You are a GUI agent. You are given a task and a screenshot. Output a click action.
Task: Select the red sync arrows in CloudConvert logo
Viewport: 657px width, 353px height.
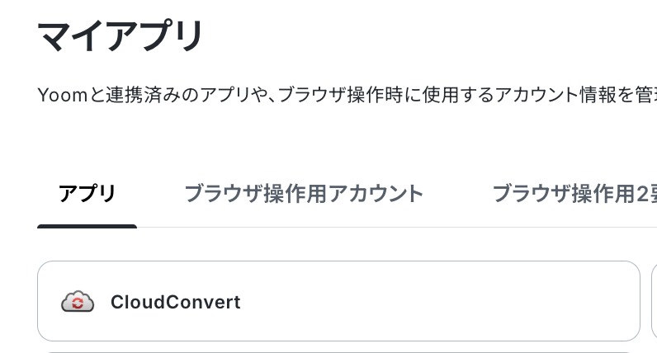(78, 304)
